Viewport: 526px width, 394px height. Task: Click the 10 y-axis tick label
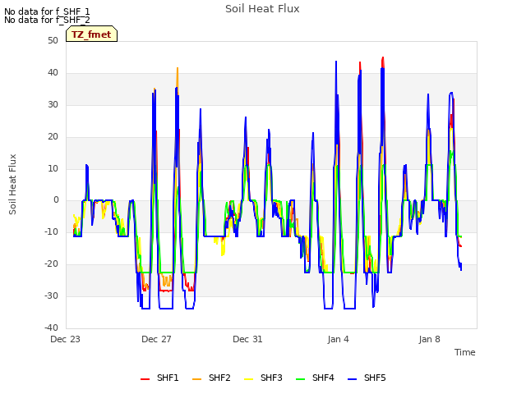point(53,168)
